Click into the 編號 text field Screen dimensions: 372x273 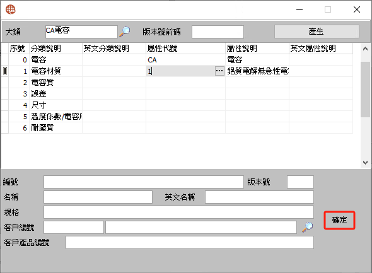144,182
